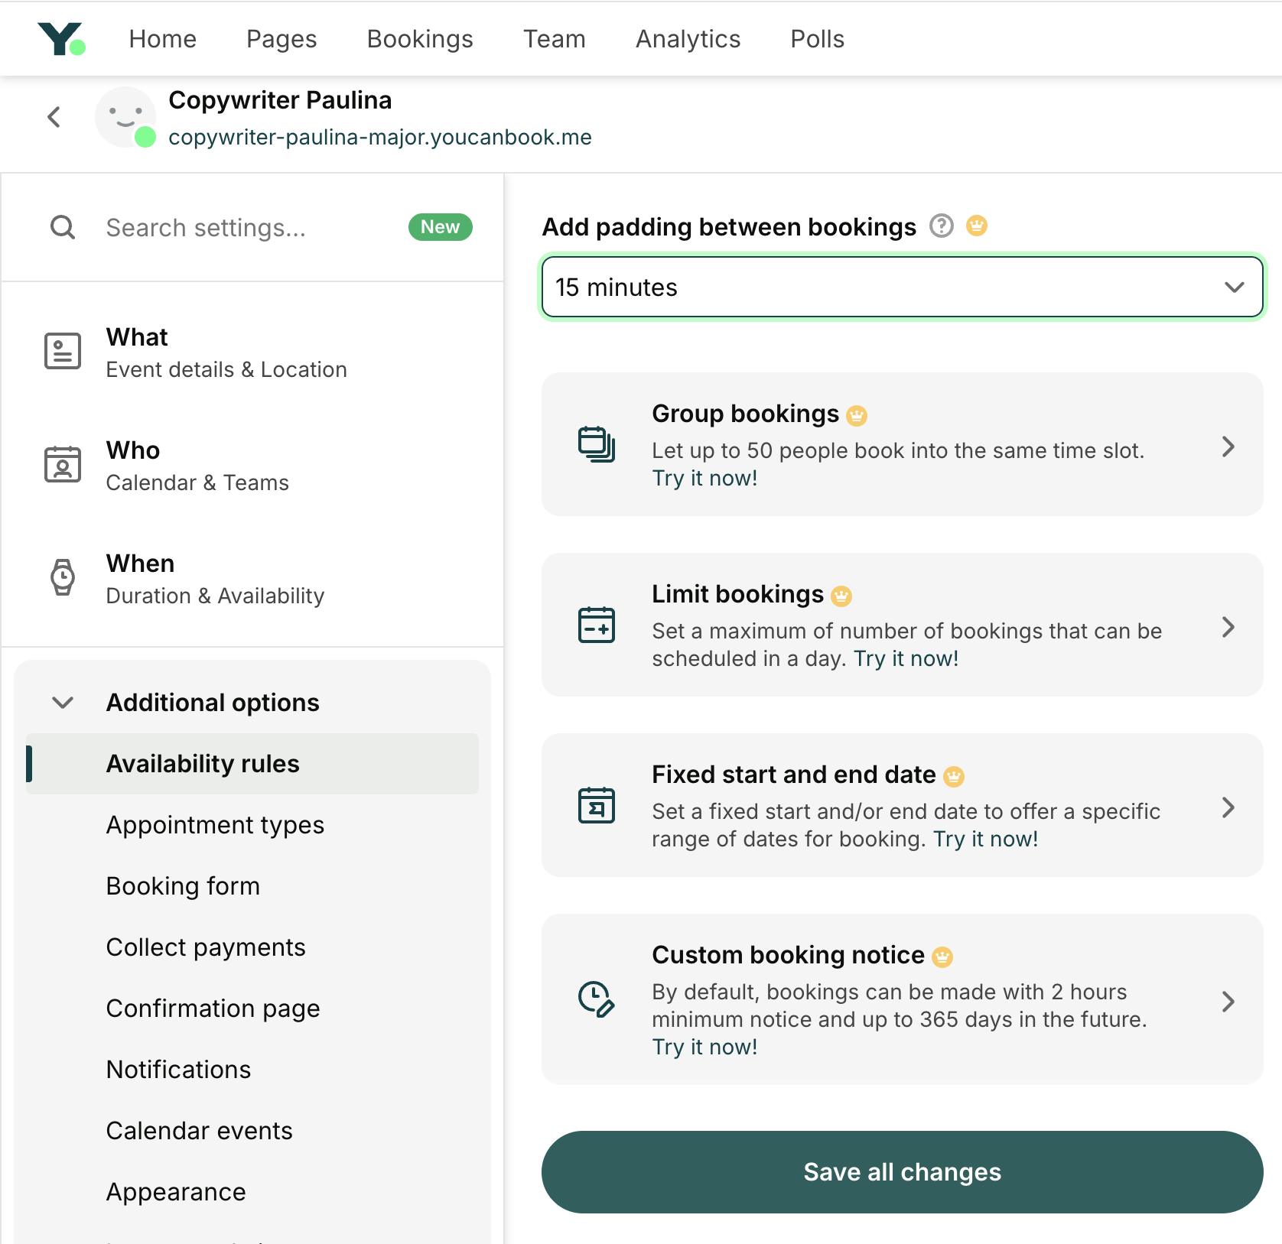1282x1244 pixels.
Task: Click the smiley profile avatar
Action: [125, 117]
